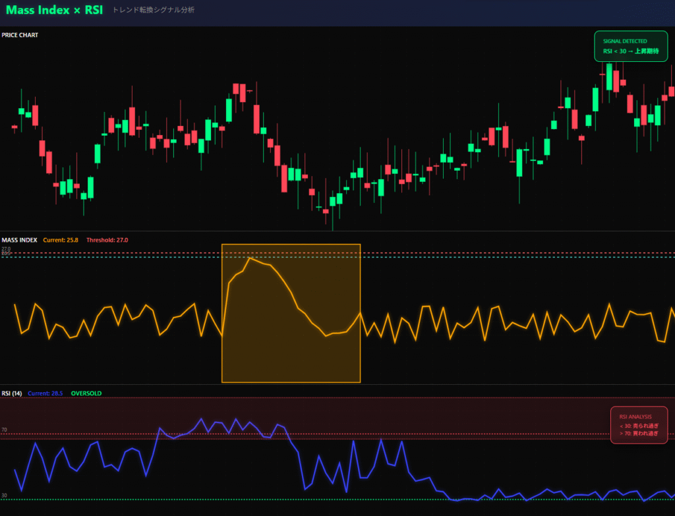Select the "PRICE CHART" panel label
This screenshot has height=516, width=675.
(20, 35)
